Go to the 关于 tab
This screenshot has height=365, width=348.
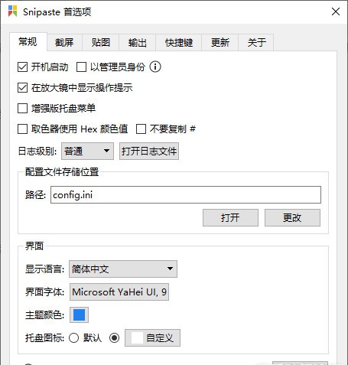click(x=256, y=42)
